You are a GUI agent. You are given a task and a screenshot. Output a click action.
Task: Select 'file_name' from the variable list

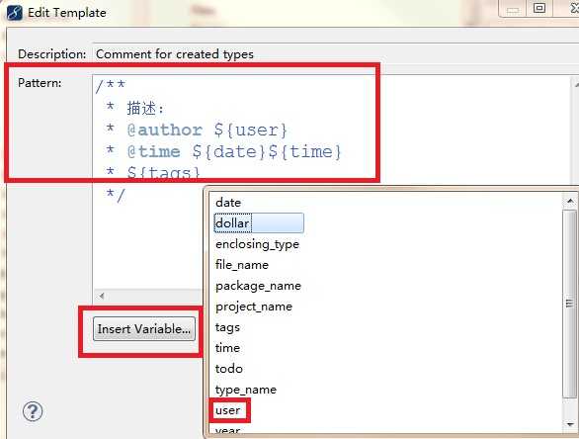[242, 265]
